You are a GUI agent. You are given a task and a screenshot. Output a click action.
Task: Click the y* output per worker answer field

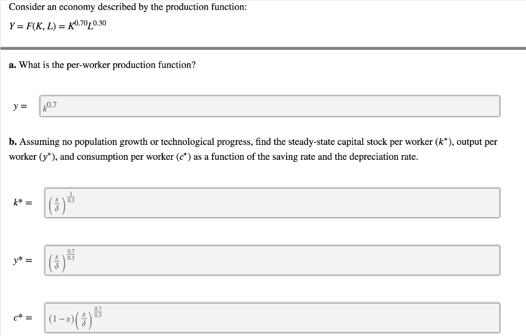tap(272, 260)
